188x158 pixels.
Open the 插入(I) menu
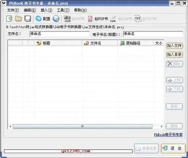click(46, 10)
